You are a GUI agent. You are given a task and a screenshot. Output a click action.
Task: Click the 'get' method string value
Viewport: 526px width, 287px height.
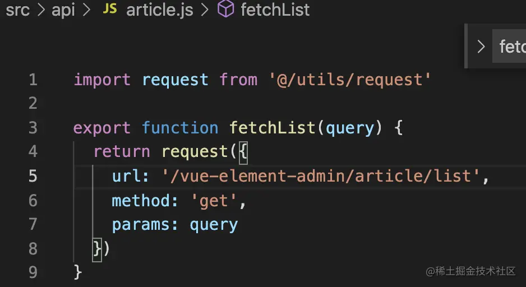click(x=214, y=201)
